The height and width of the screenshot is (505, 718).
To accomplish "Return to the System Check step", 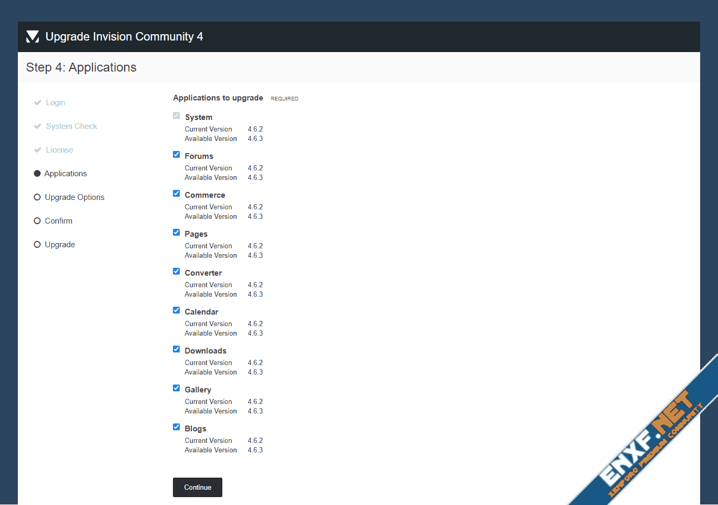I will coord(71,126).
